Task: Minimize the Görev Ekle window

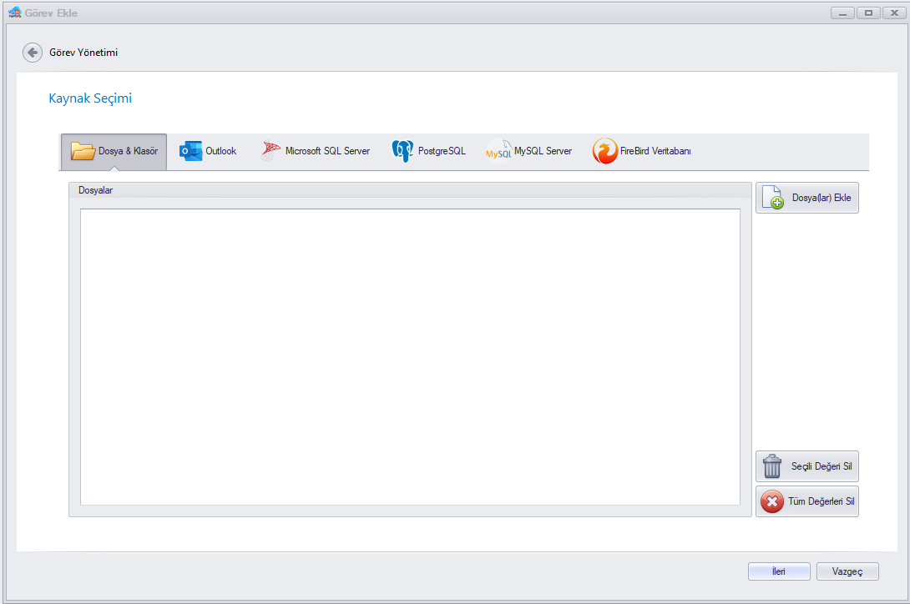Action: (842, 13)
